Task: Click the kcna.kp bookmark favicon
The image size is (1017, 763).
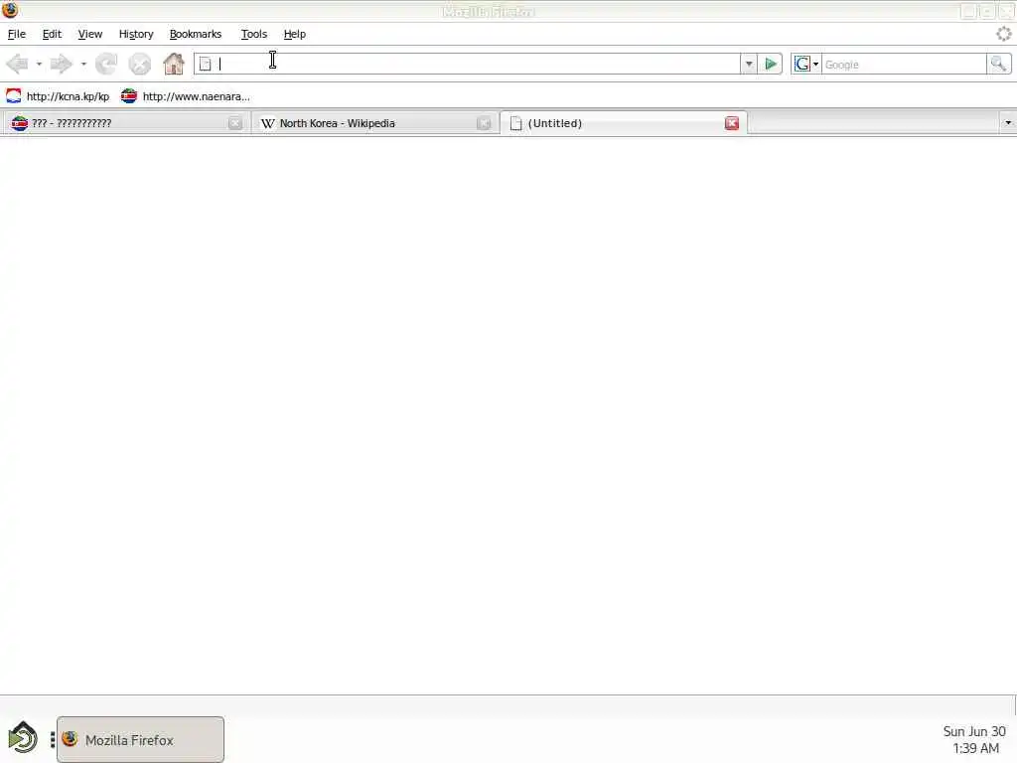Action: 14,96
